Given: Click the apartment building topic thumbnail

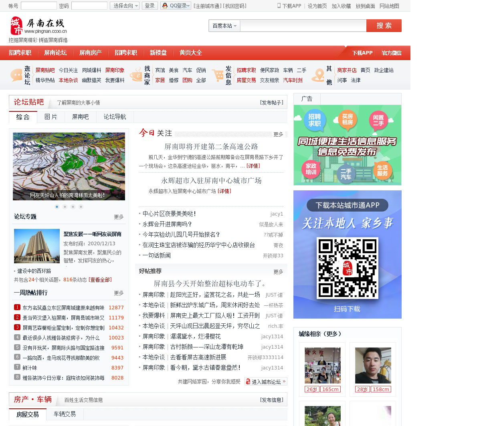Looking at the screenshot, I should tap(37, 246).
